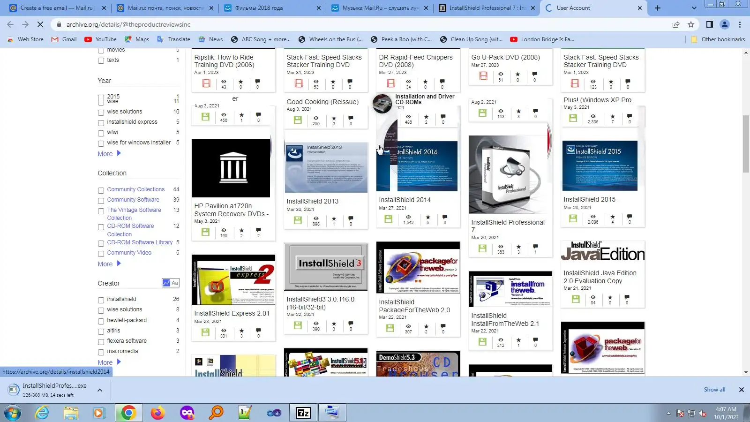The image size is (750, 422).
Task: Check the texts media type filter
Action: [101, 60]
